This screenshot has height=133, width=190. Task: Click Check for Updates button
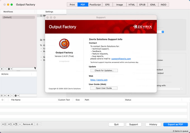click(x=104, y=70)
